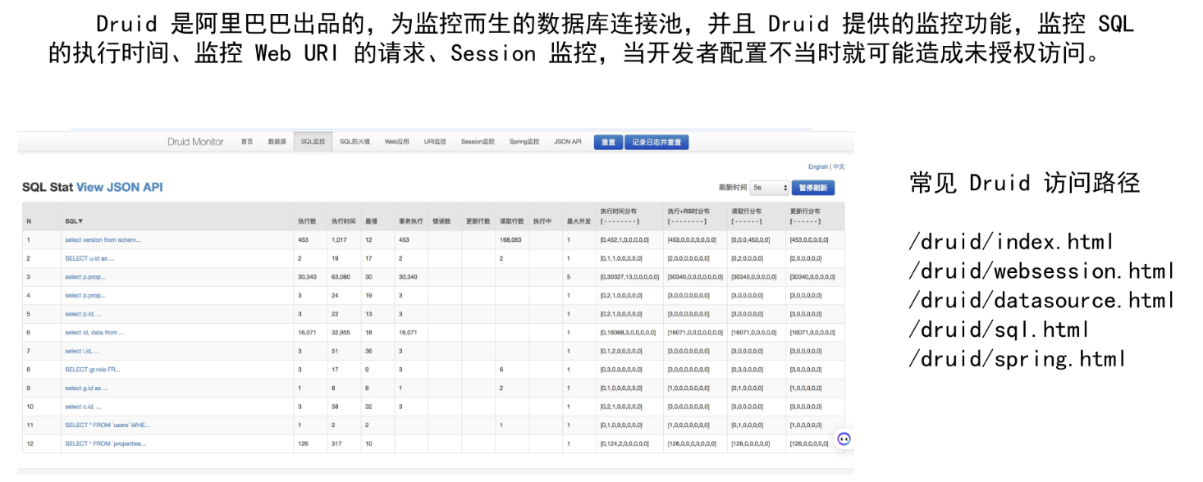Switch to Session监控 tab

point(478,142)
